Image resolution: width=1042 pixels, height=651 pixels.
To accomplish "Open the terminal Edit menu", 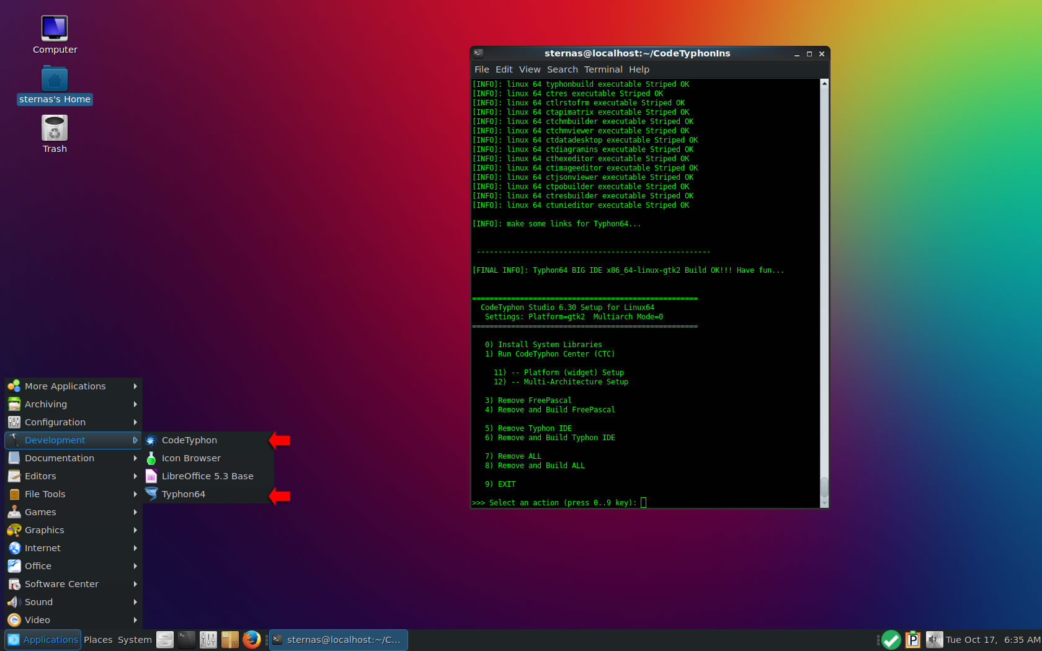I will point(504,69).
